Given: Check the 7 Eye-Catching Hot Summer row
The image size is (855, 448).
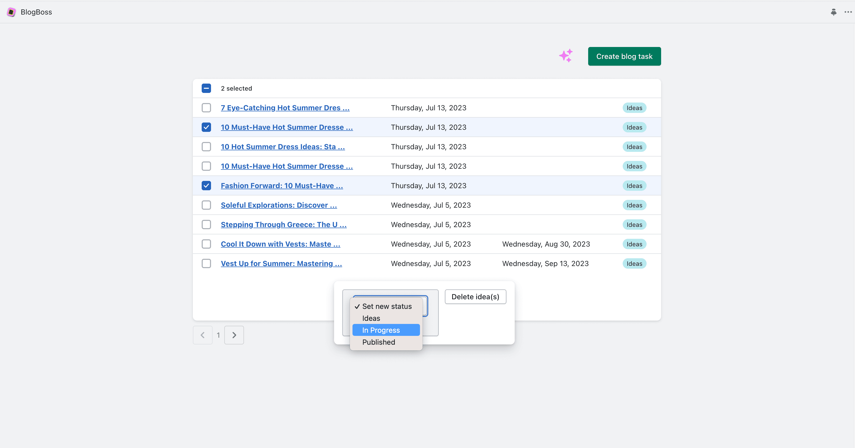Looking at the screenshot, I should click(206, 108).
